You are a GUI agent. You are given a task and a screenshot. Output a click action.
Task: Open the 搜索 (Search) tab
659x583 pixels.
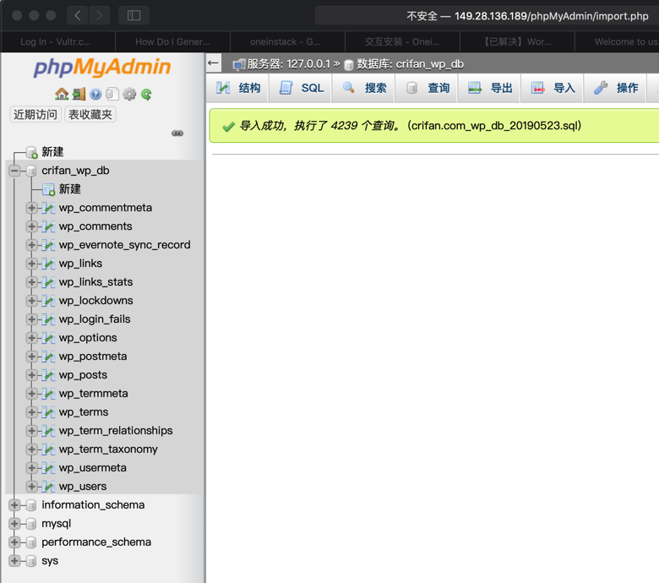[363, 88]
